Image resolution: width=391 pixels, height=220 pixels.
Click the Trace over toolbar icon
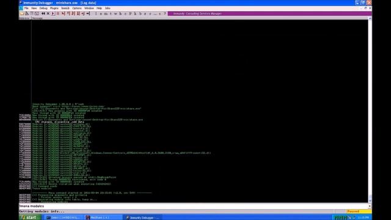(78, 13)
